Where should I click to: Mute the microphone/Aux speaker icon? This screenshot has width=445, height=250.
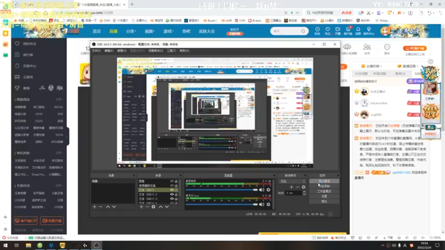(x=261, y=204)
